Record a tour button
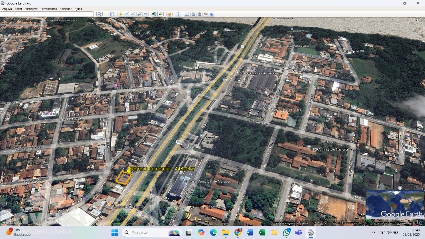The height and width of the screenshot is (239, 425). [x=146, y=14]
